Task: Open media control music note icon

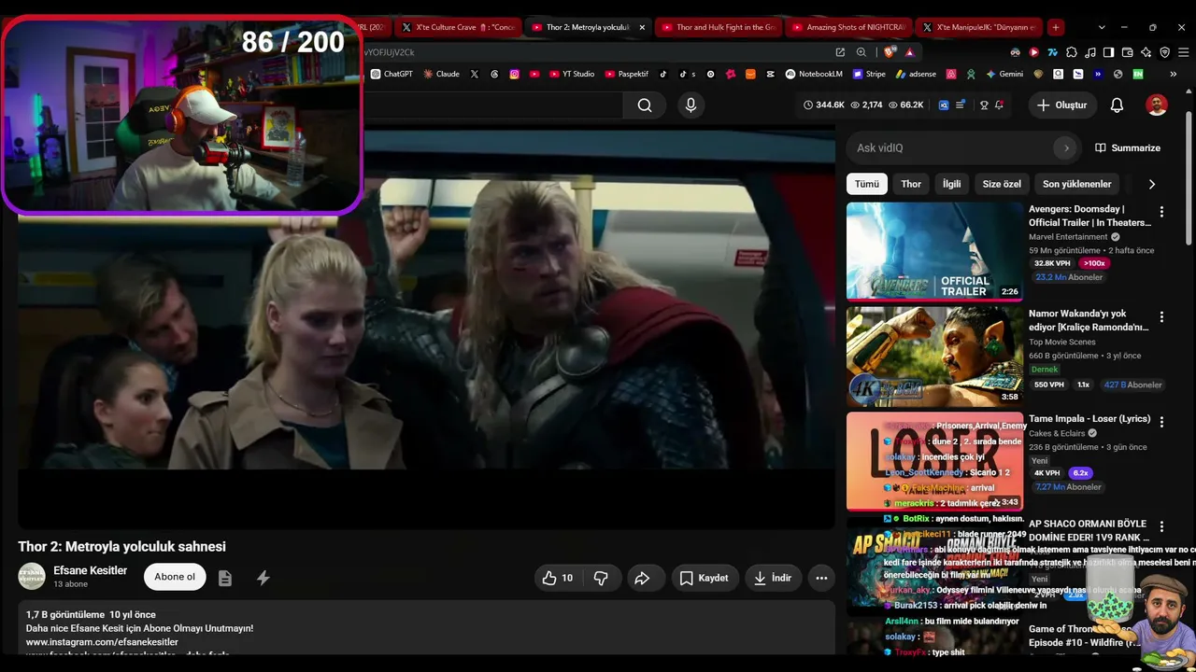Action: pos(1089,52)
